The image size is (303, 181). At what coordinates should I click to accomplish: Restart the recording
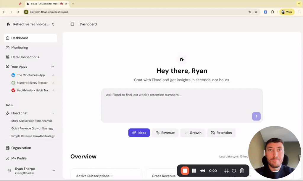coord(234,171)
